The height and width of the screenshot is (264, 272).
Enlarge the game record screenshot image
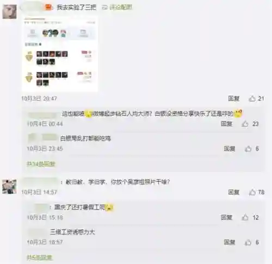(x=60, y=54)
